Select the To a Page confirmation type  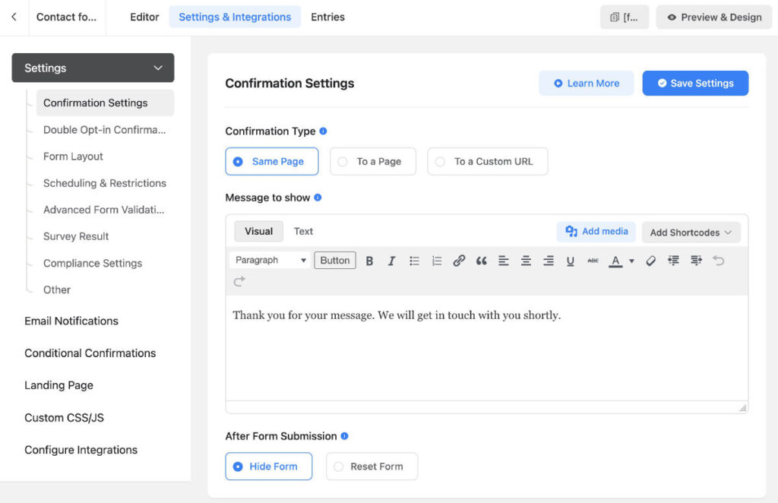372,161
